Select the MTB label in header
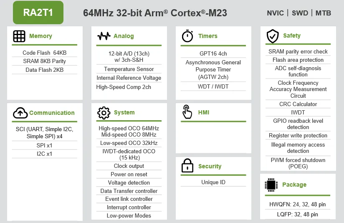This screenshot has width=344, height=223. pyautogui.click(x=323, y=13)
